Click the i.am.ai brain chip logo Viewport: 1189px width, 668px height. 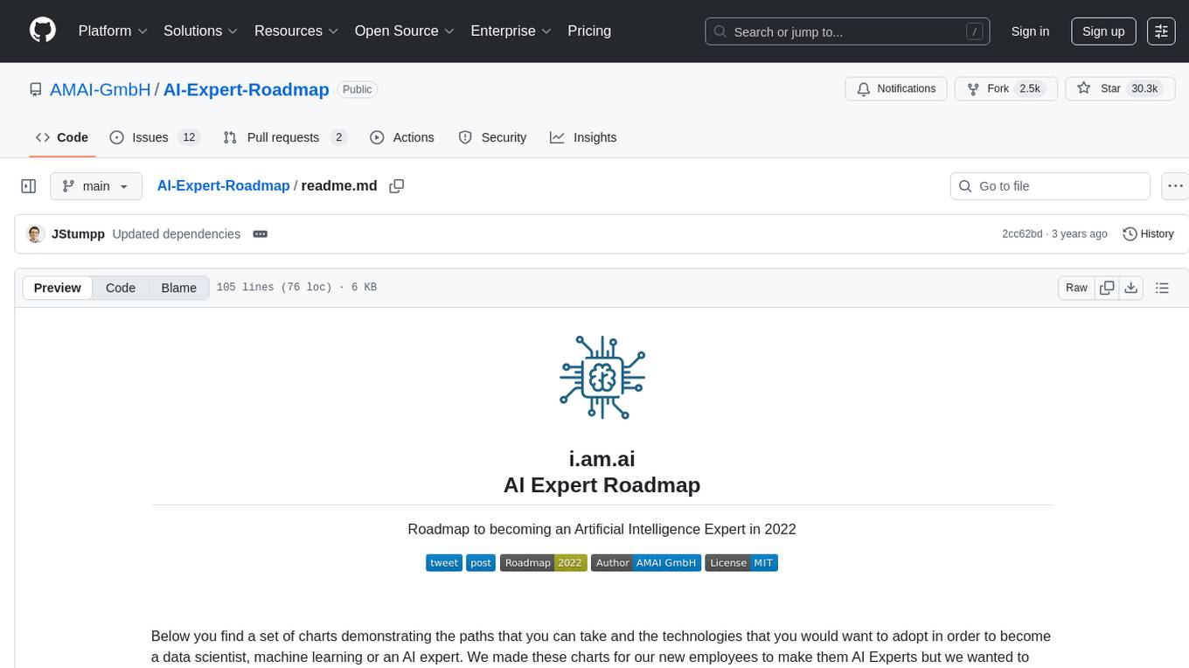pyautogui.click(x=602, y=377)
